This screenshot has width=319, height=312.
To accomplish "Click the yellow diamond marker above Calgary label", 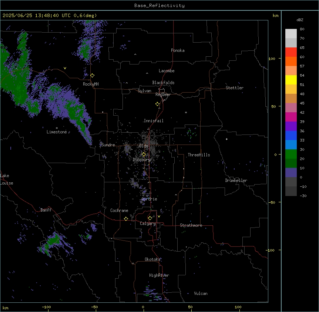I will (150, 218).
